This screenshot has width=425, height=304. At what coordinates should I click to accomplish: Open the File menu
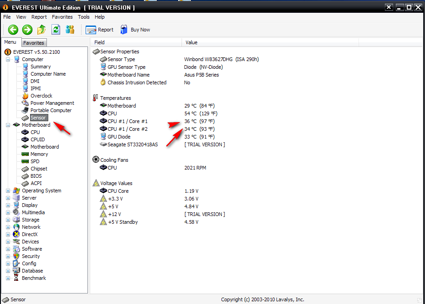[7, 17]
